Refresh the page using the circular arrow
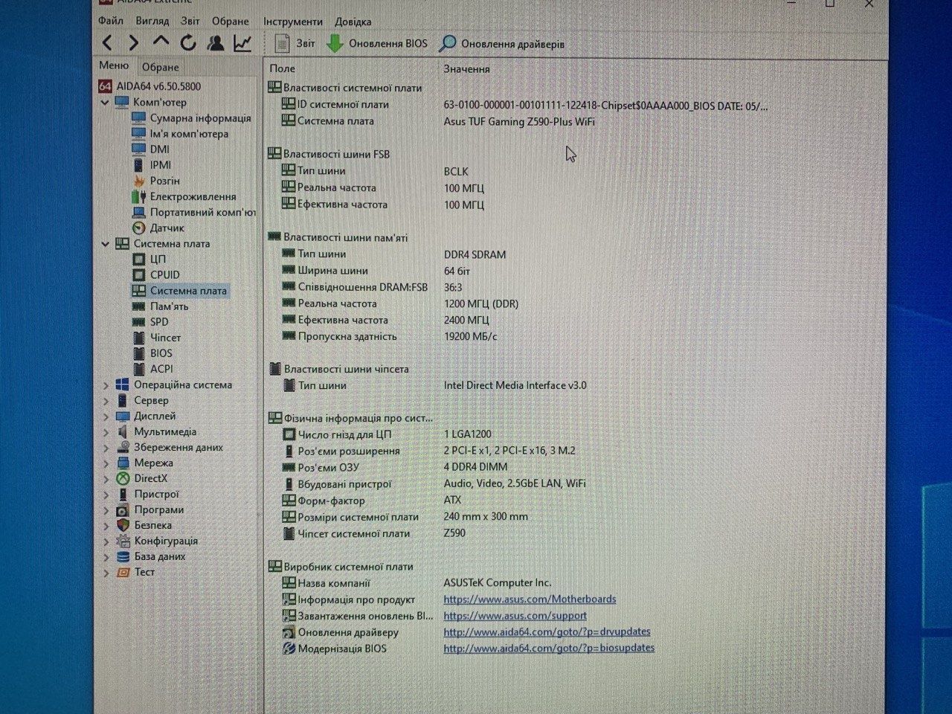Screen dimensions: 952x714 pyautogui.click(x=188, y=43)
